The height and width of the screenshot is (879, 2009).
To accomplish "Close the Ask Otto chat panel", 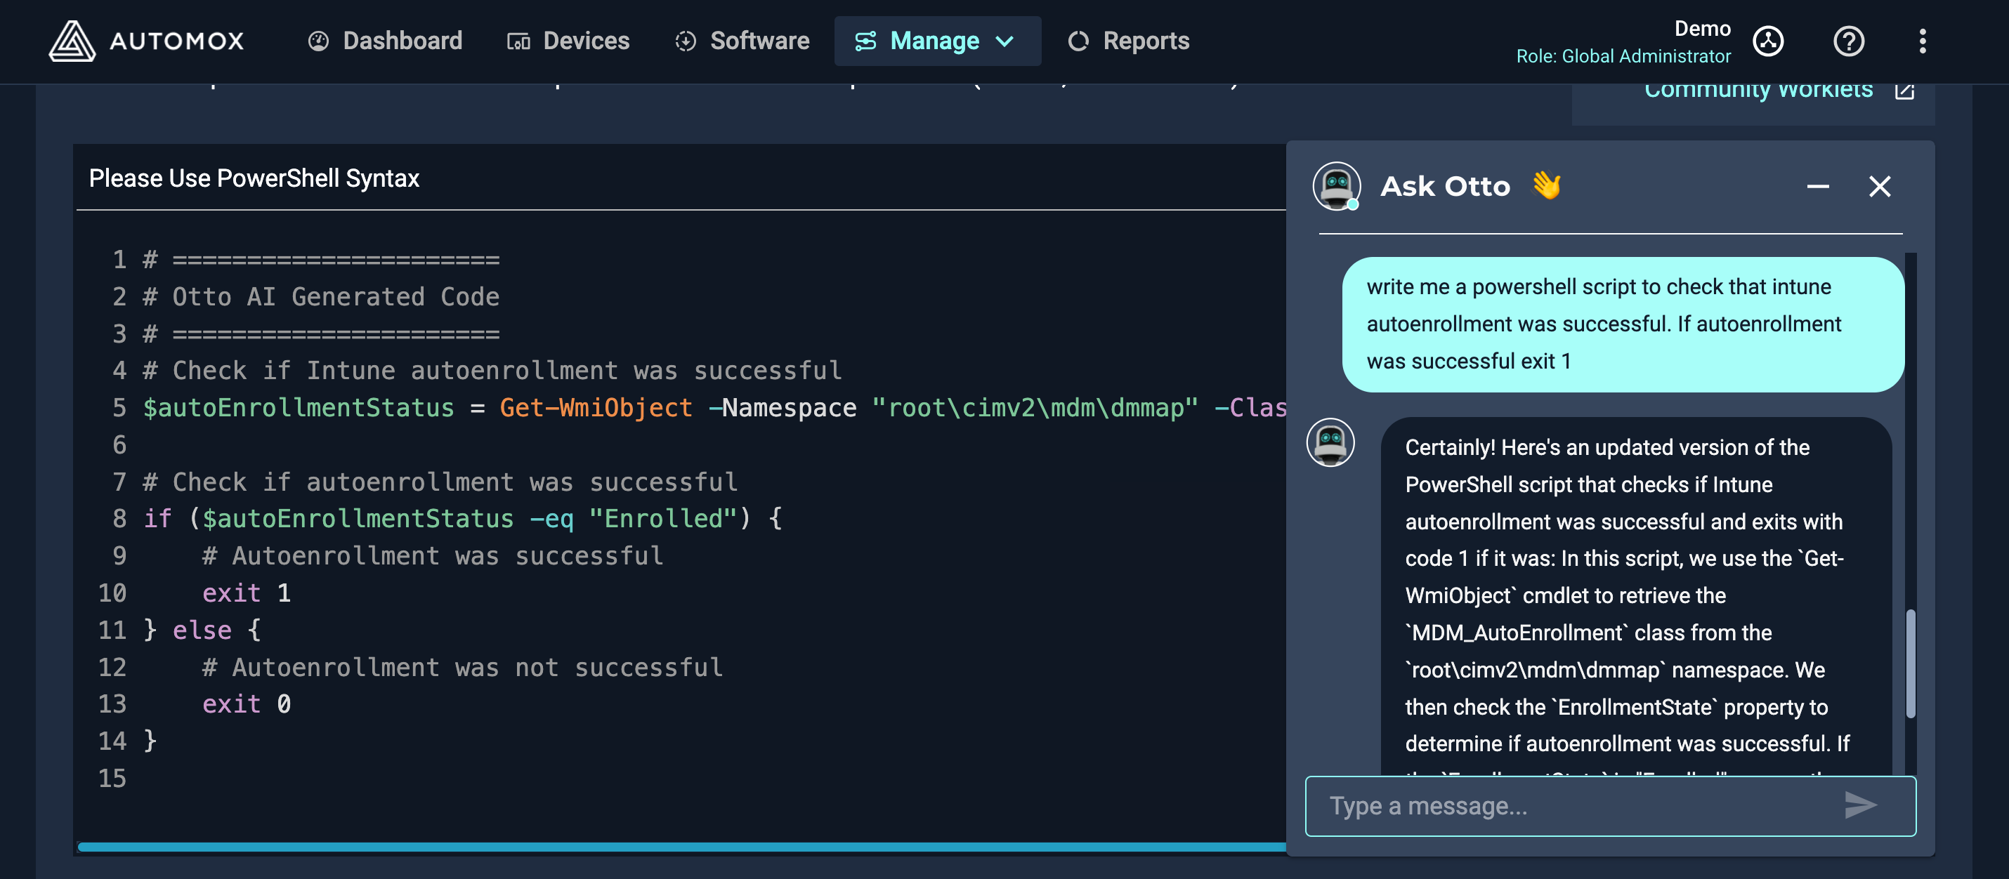I will tap(1879, 187).
